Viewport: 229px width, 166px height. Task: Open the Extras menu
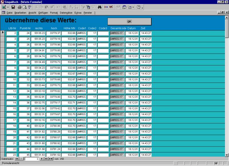(x=78, y=13)
